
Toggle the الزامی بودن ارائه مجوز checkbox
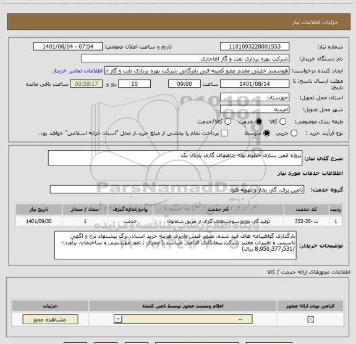[x=310, y=320]
